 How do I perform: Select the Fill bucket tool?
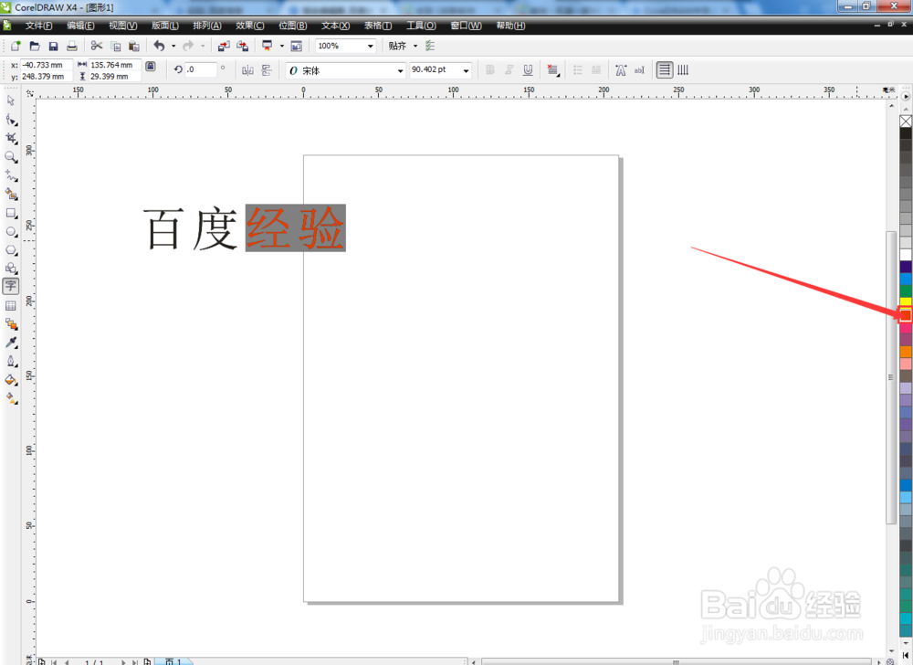point(10,380)
